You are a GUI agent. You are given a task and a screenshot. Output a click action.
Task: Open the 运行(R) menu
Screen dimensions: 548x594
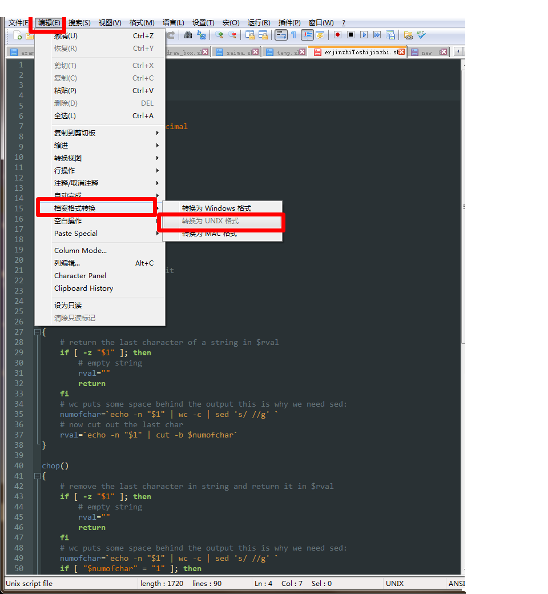(x=259, y=23)
